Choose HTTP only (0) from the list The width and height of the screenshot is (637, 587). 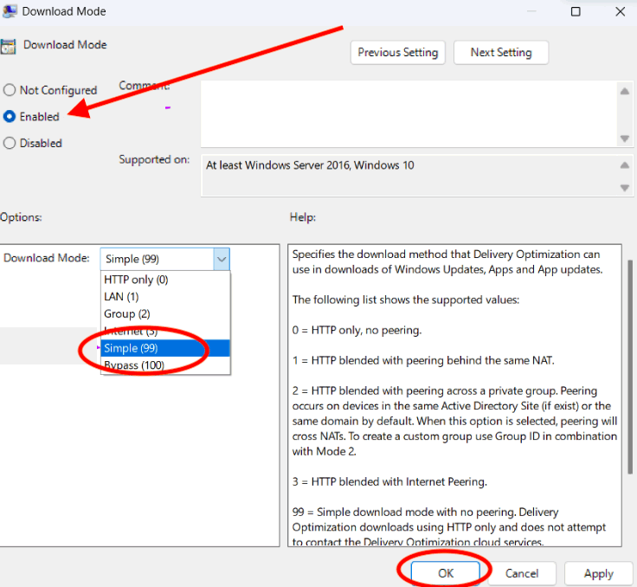pos(136,280)
